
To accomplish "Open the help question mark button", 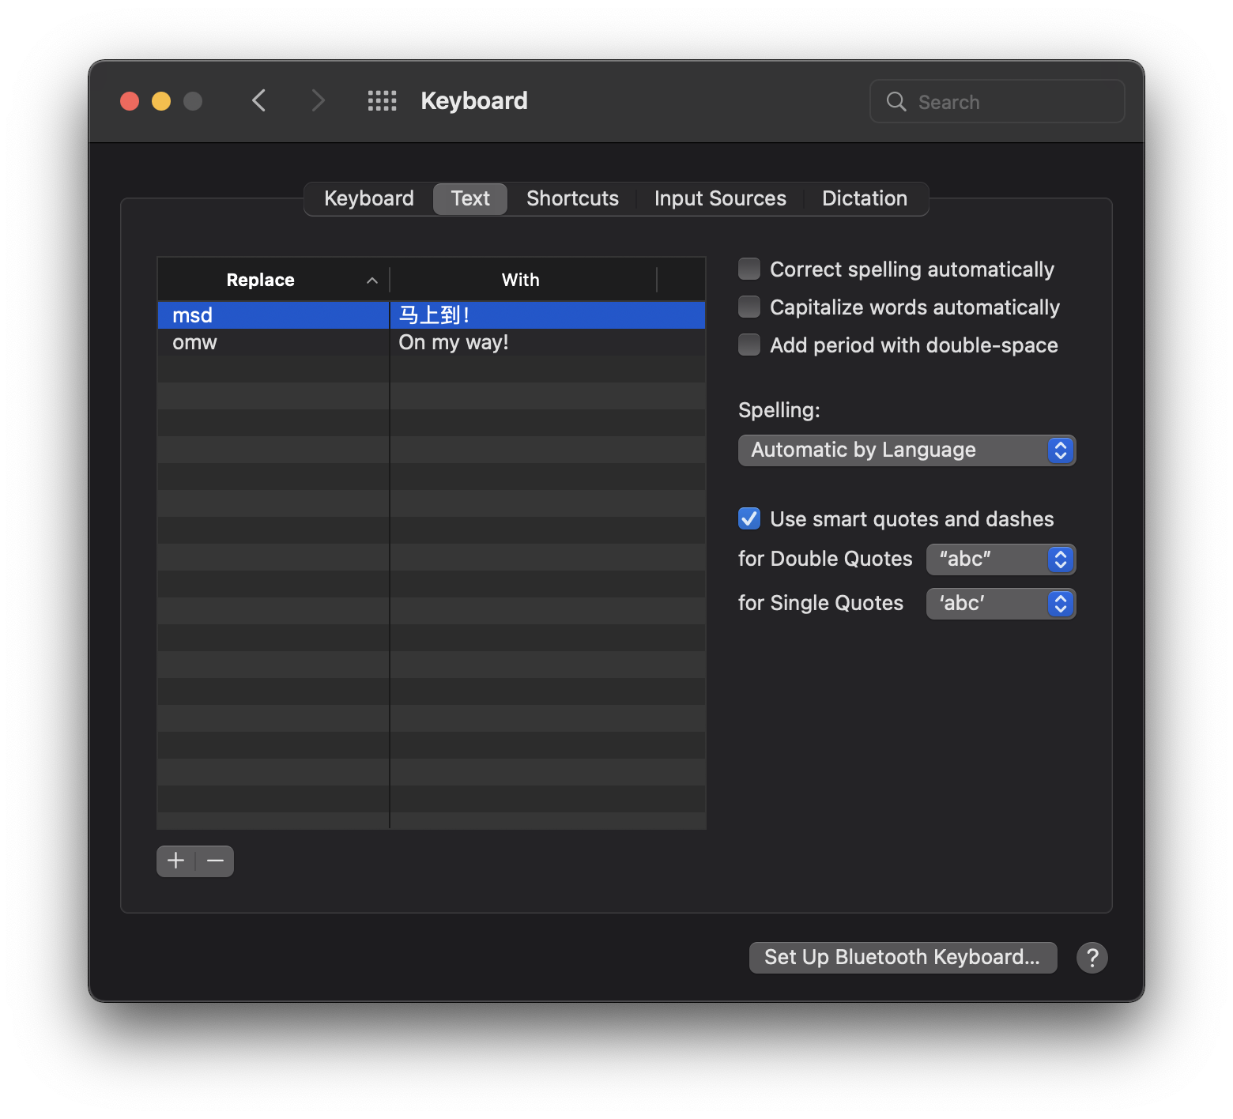I will coord(1092,957).
